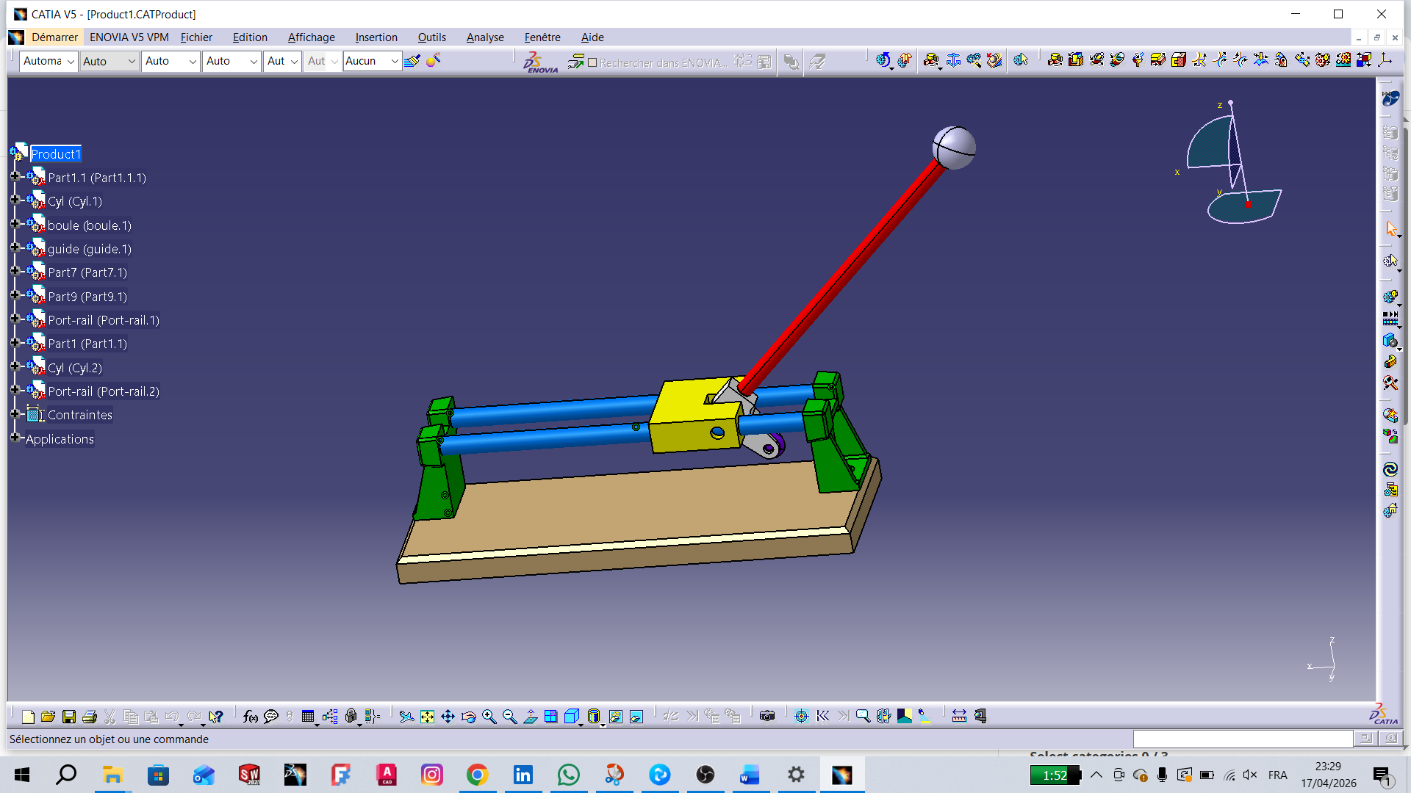Select the Rotate view tool
1411x793 pixels.
468,717
